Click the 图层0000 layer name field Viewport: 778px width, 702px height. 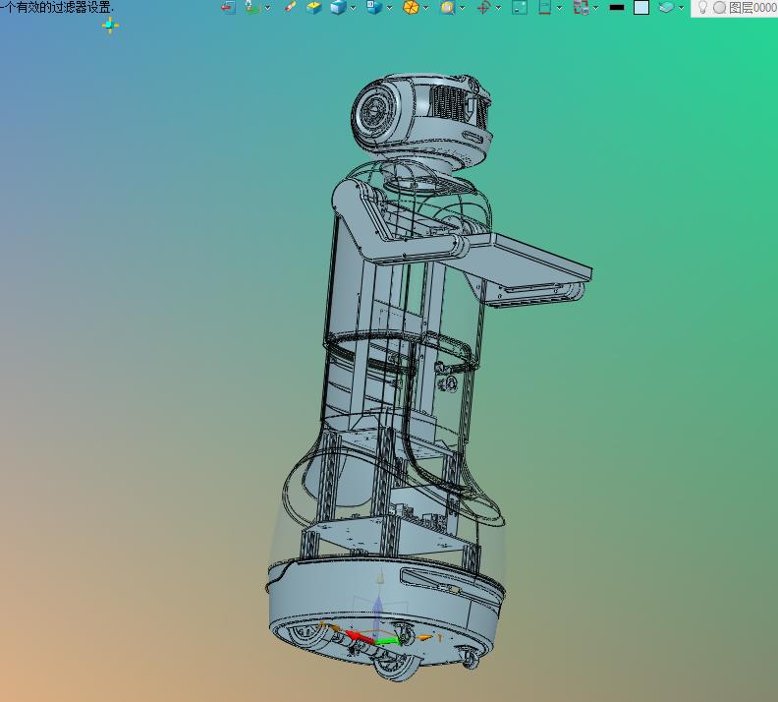(x=753, y=8)
